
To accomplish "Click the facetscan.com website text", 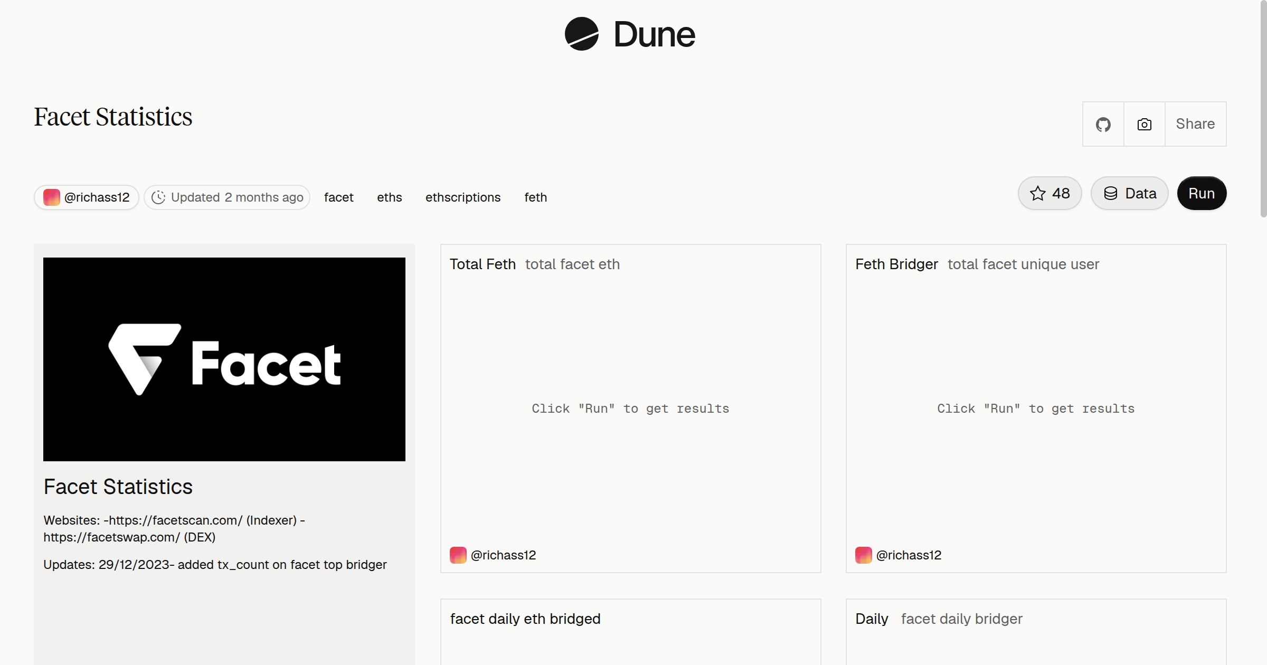I will (175, 520).
